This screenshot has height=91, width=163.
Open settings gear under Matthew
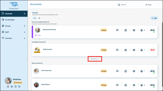point(12,86)
